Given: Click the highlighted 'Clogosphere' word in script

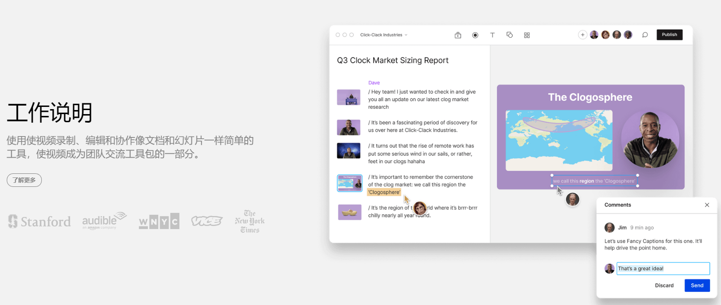Looking at the screenshot, I should [x=384, y=192].
